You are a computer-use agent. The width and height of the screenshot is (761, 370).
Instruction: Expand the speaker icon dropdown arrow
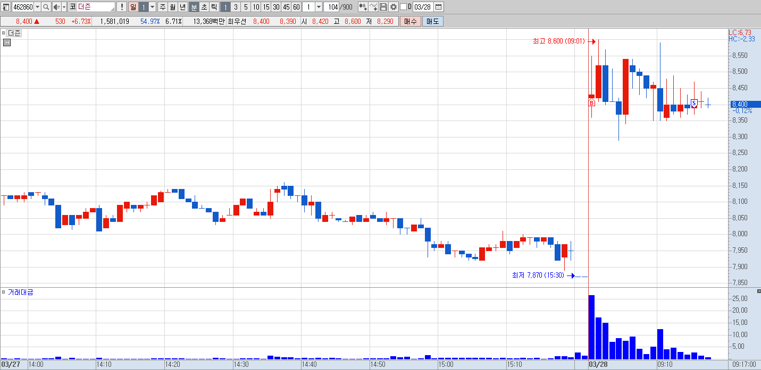click(x=64, y=7)
